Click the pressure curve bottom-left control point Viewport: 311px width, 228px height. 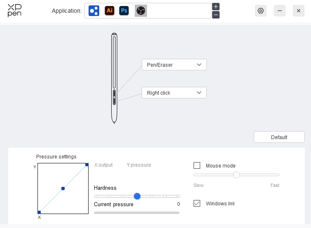[x=39, y=212]
